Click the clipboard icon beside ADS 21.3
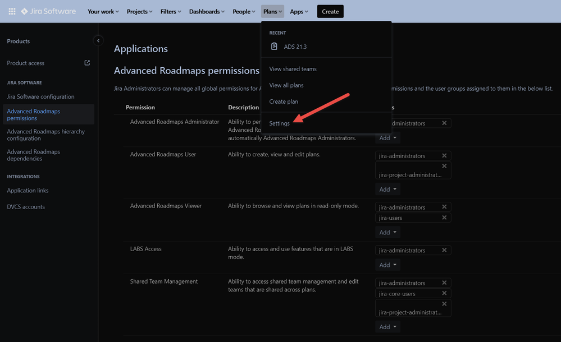Screen dimensions: 561x342 point(274,47)
